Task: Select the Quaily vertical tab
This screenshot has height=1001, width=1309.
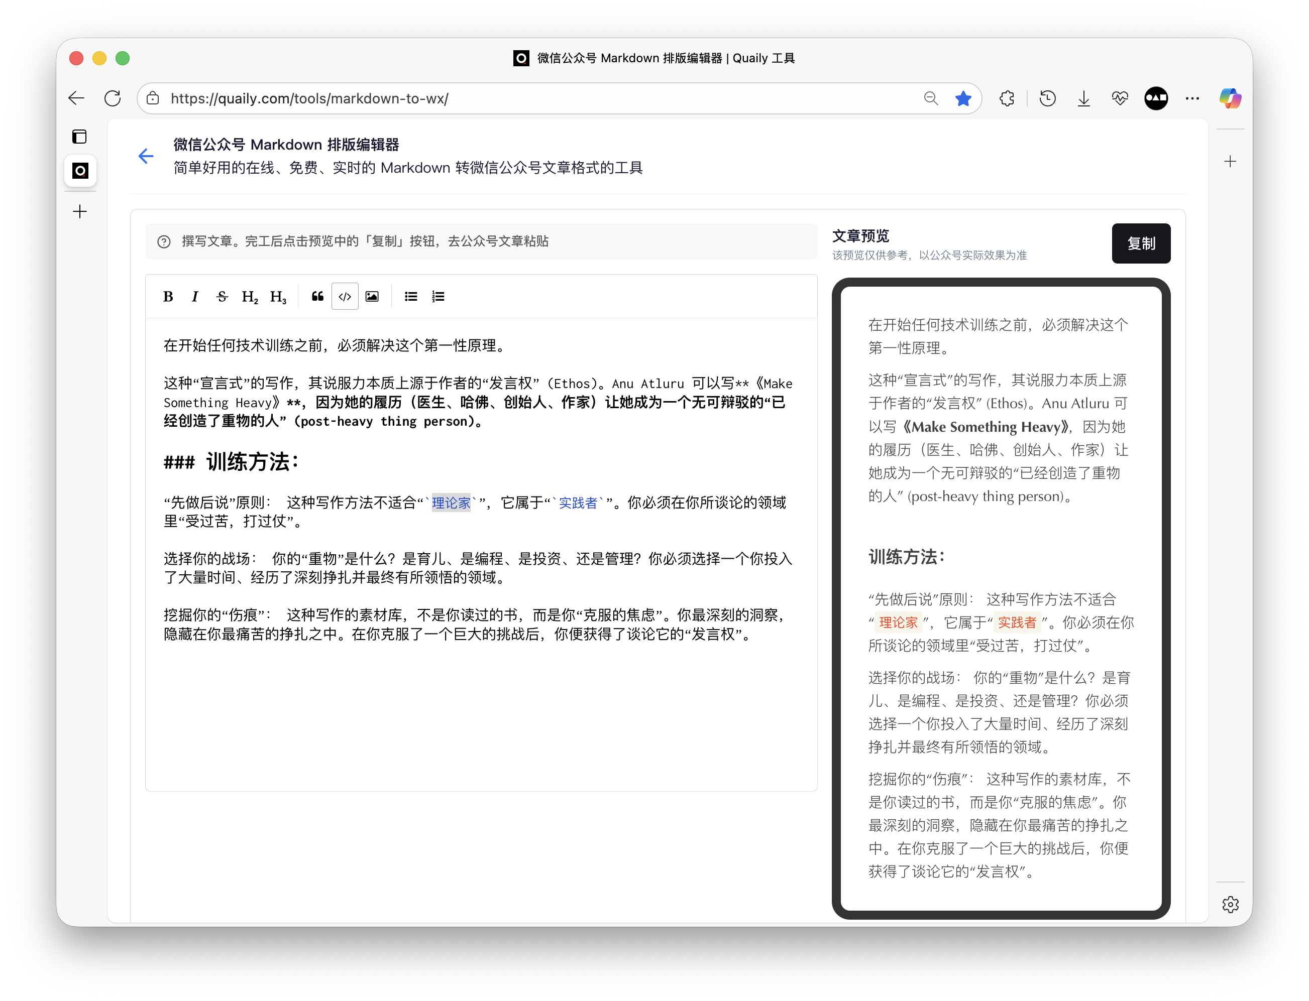Action: (80, 171)
